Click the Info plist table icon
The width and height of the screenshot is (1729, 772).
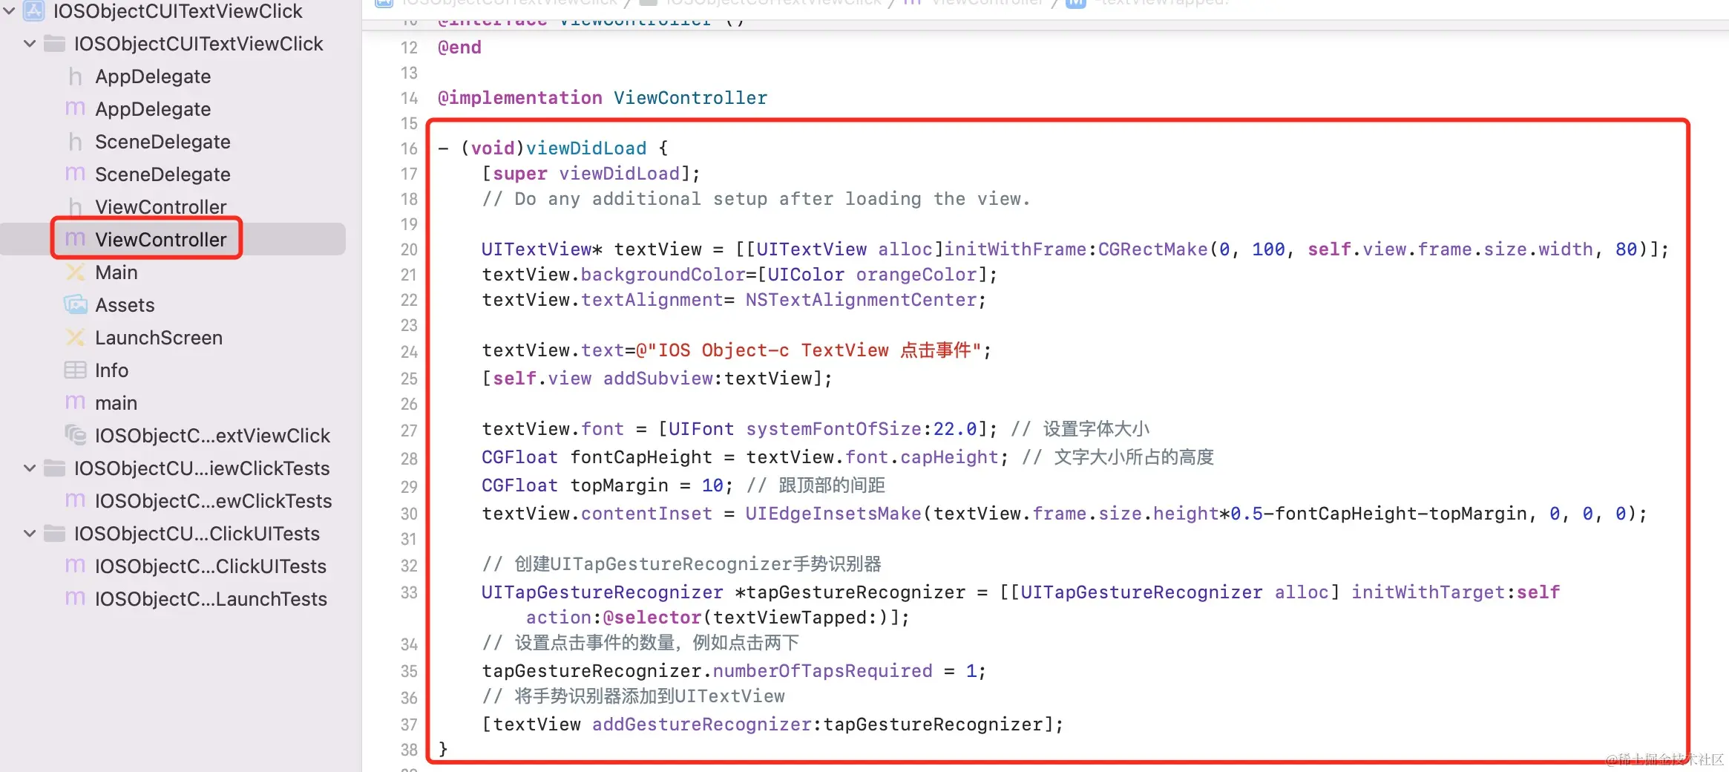(75, 370)
